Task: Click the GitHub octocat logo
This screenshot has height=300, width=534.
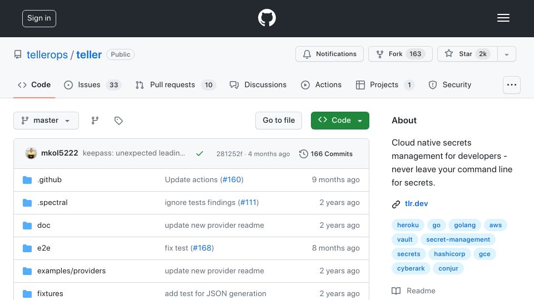Action: tap(266, 18)
